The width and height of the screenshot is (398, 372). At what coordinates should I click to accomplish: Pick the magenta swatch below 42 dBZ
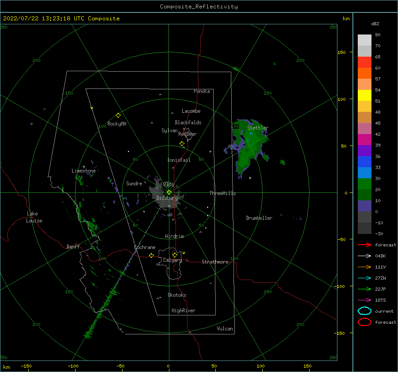[364, 139]
